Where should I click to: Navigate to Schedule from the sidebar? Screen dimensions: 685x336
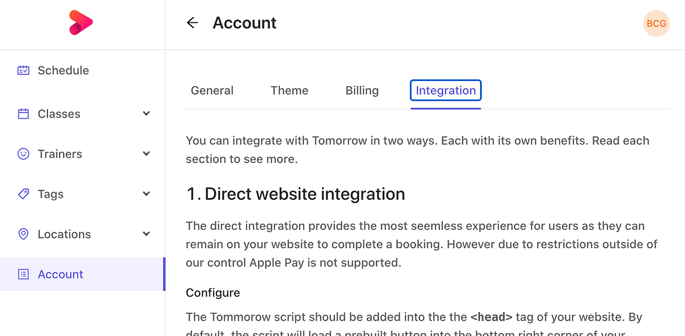pyautogui.click(x=63, y=70)
